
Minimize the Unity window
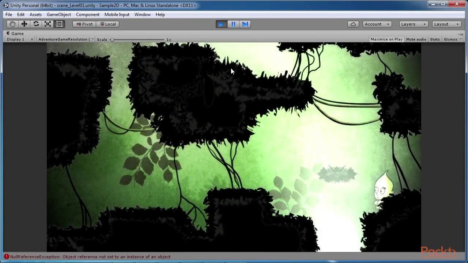tap(433, 4)
